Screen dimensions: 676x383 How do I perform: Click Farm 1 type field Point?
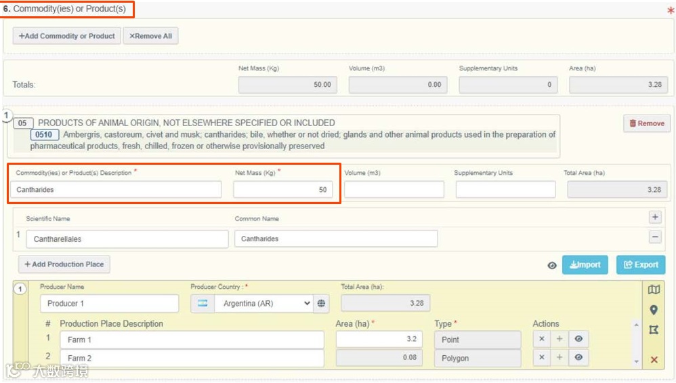point(478,340)
